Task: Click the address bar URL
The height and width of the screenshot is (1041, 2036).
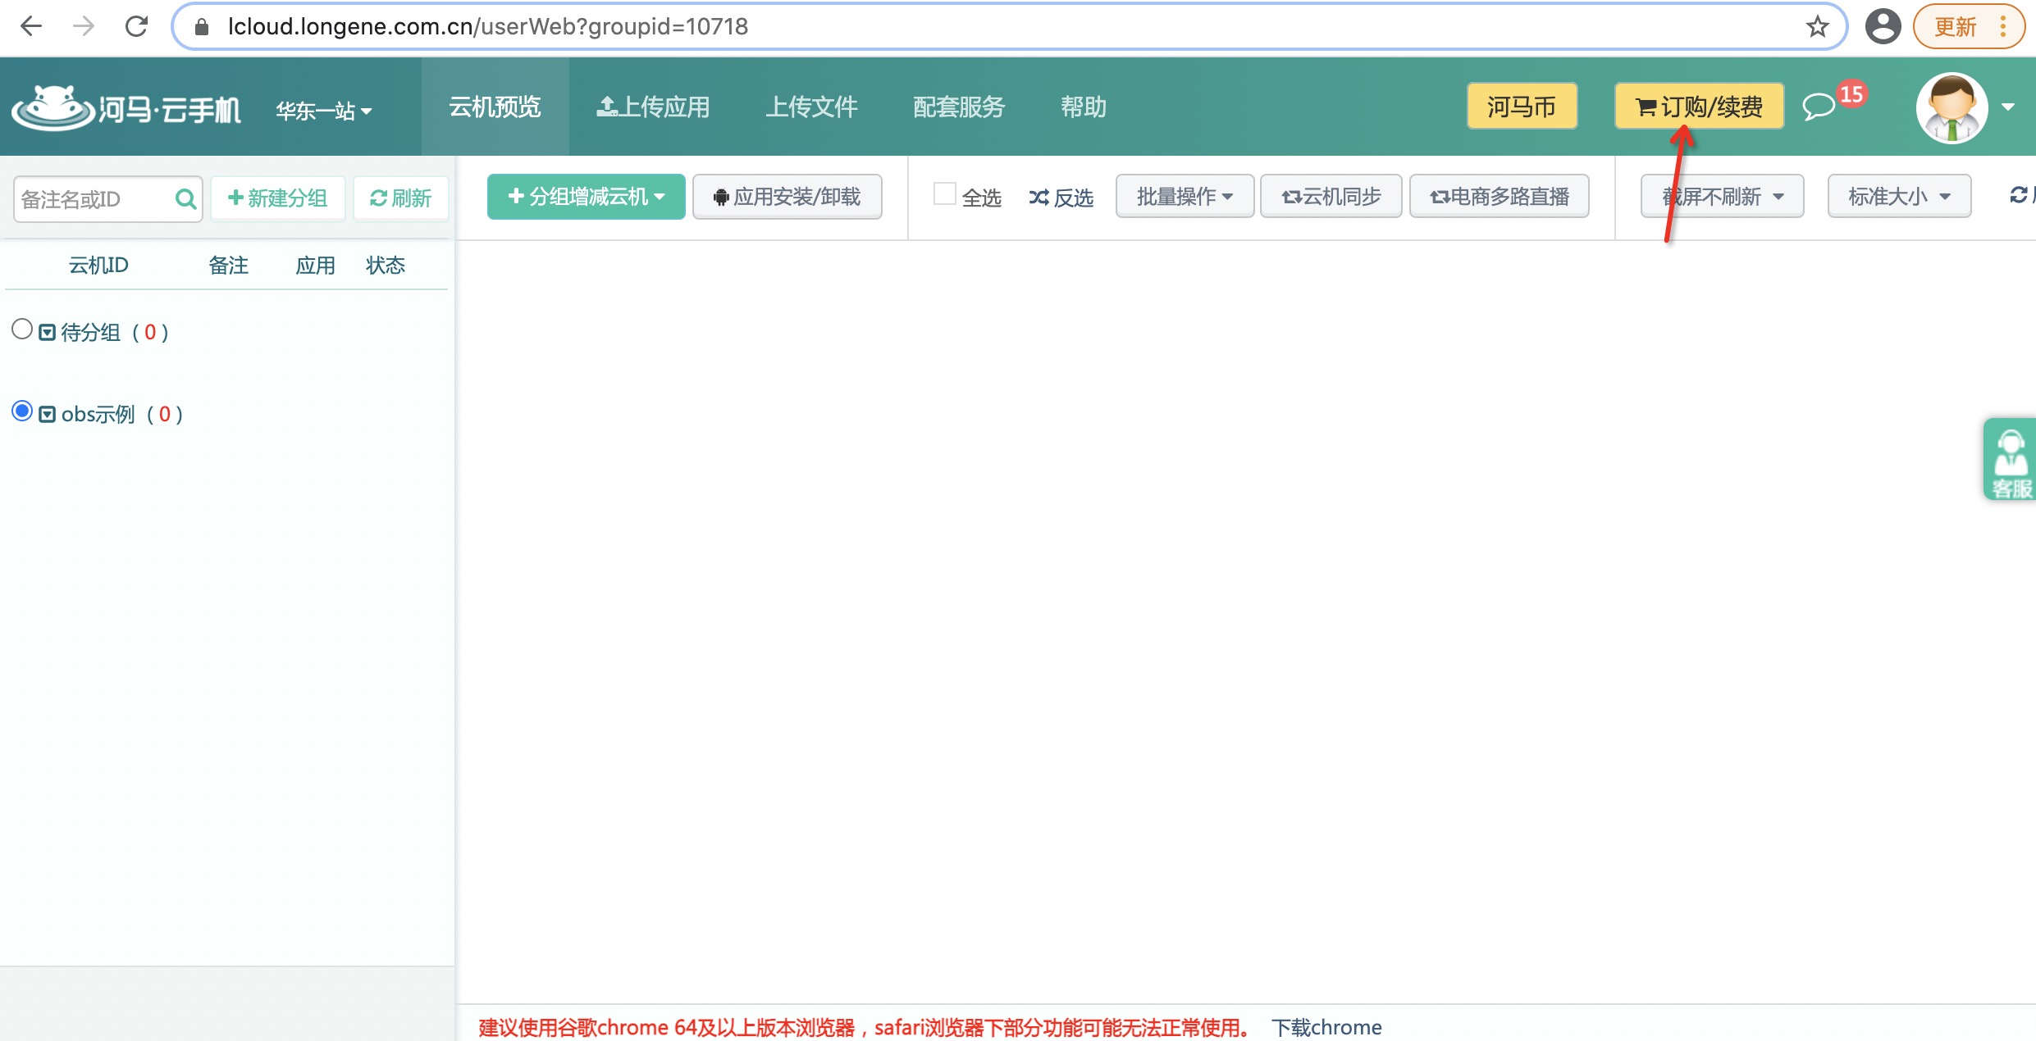Action: [488, 26]
